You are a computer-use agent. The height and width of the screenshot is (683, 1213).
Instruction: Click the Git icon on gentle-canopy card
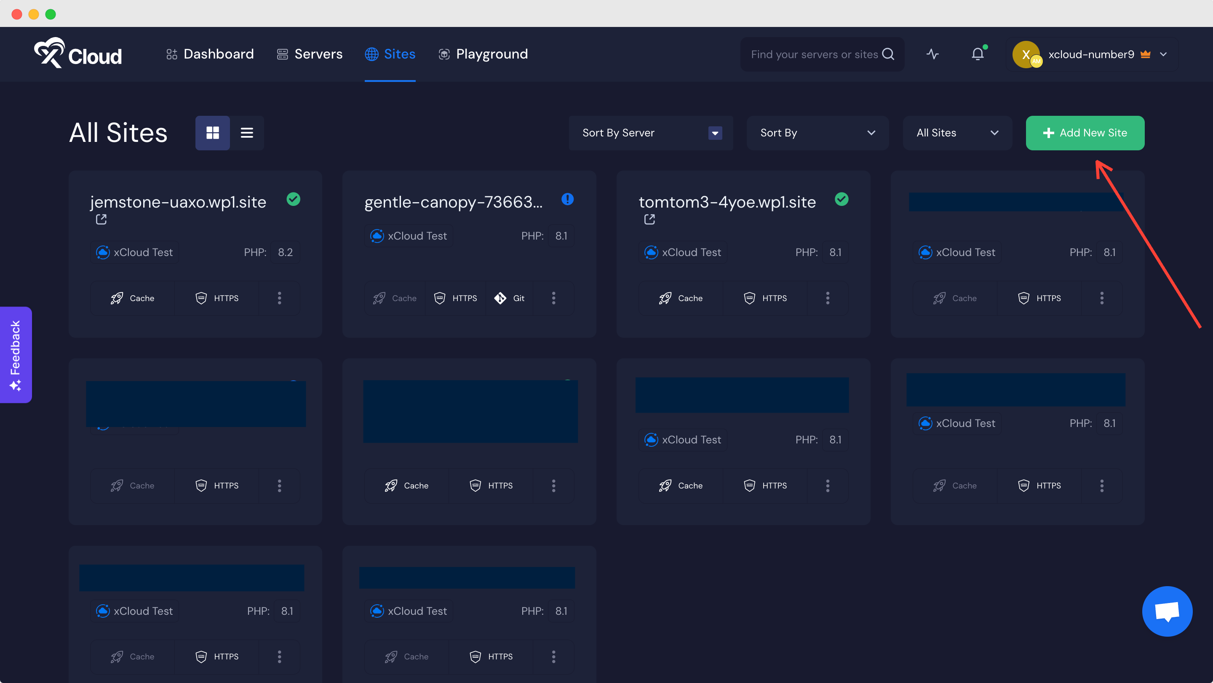point(500,298)
